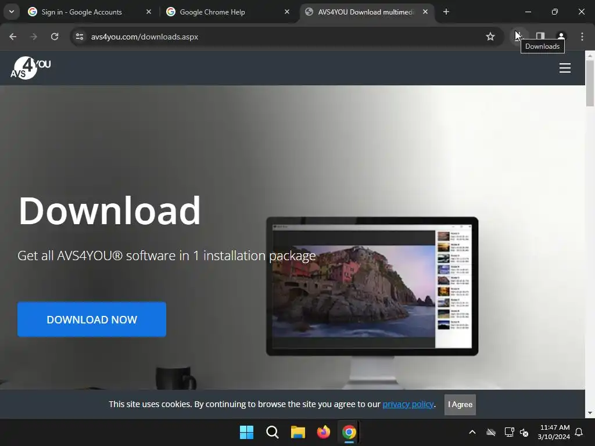Viewport: 595px width, 446px height.
Task: Open network status tray icon
Action: [509, 432]
